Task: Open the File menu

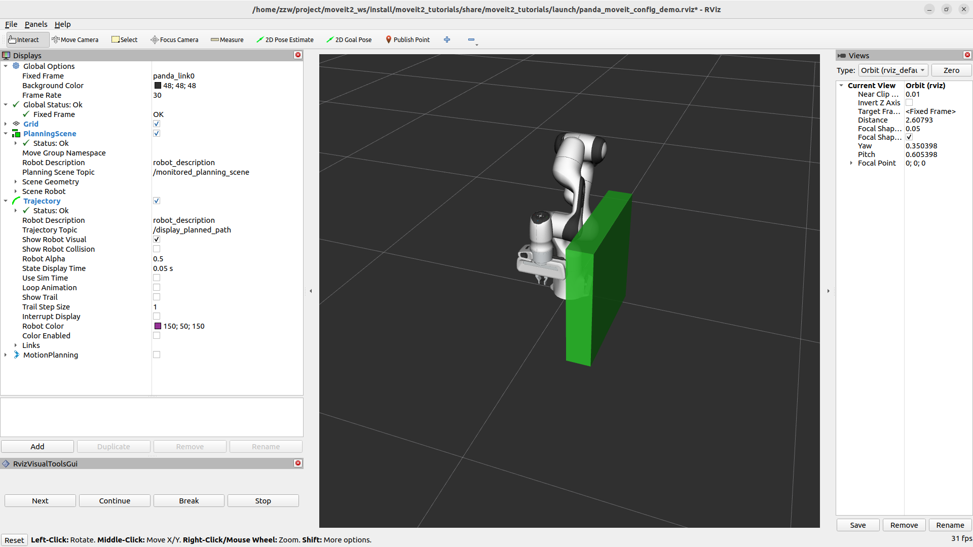Action: tap(11, 24)
